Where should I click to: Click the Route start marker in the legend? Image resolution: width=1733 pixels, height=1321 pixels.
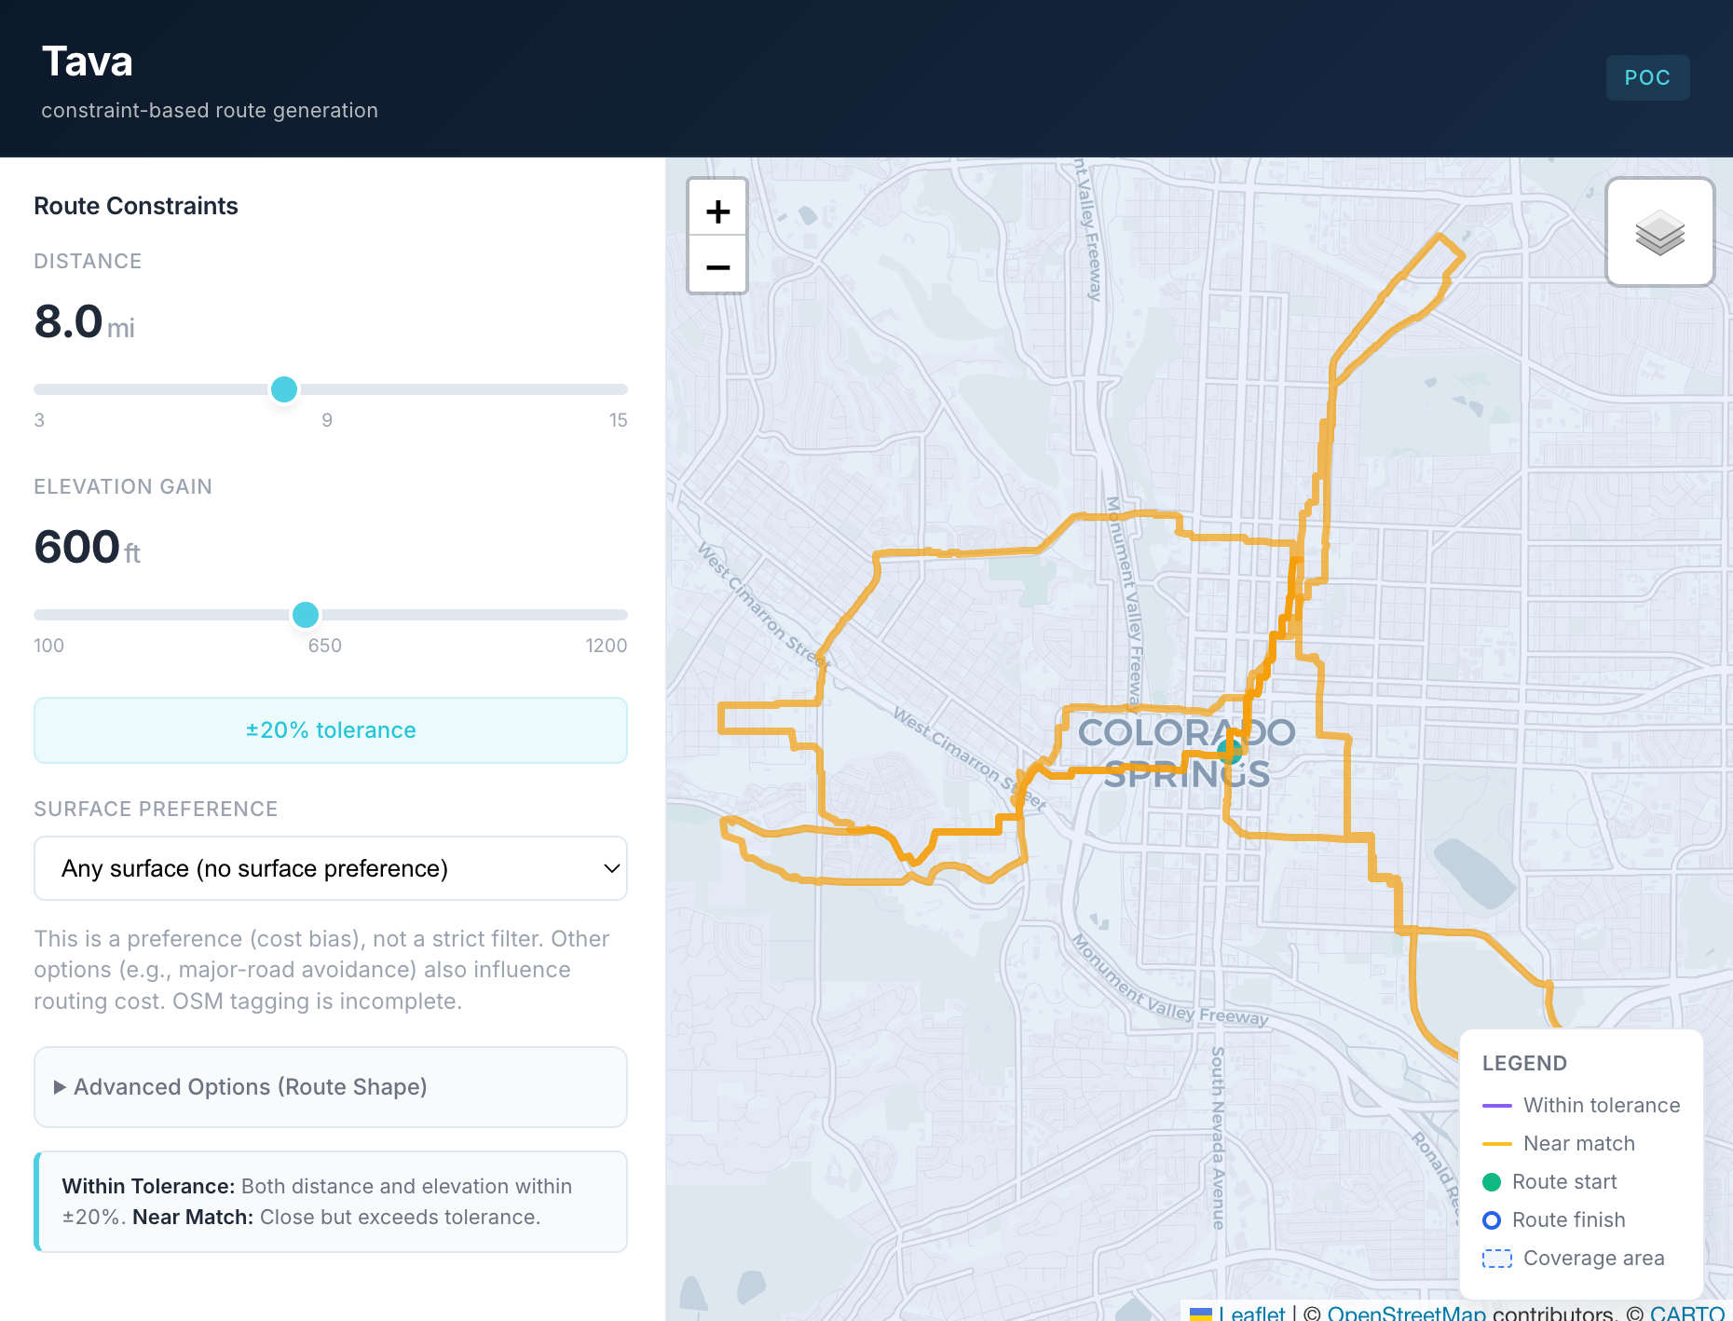(x=1494, y=1181)
